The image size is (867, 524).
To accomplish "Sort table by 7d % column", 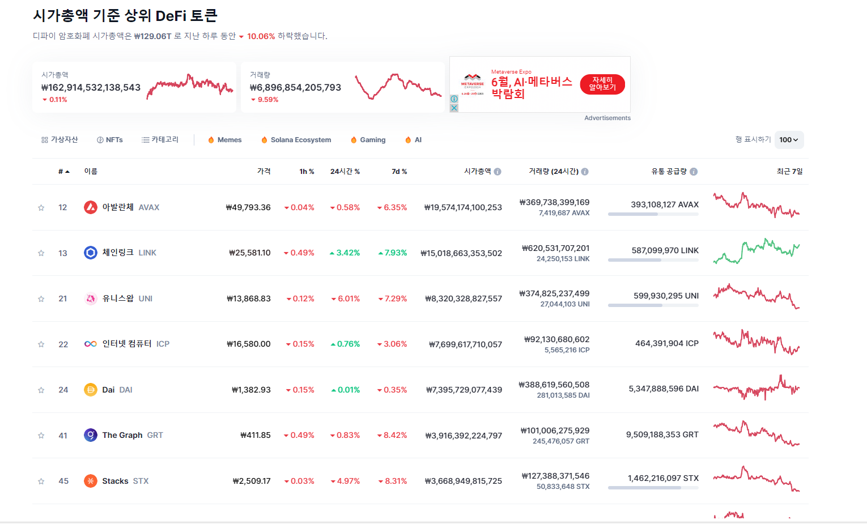I will 399,172.
